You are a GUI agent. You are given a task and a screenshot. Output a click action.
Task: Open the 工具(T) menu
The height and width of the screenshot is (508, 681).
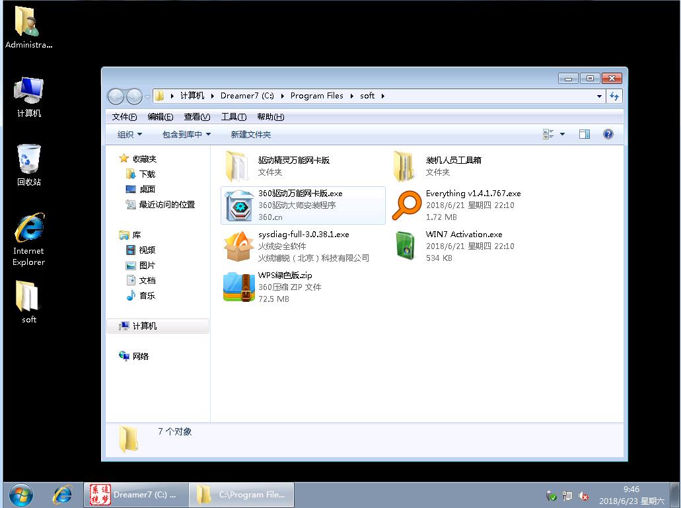(234, 117)
